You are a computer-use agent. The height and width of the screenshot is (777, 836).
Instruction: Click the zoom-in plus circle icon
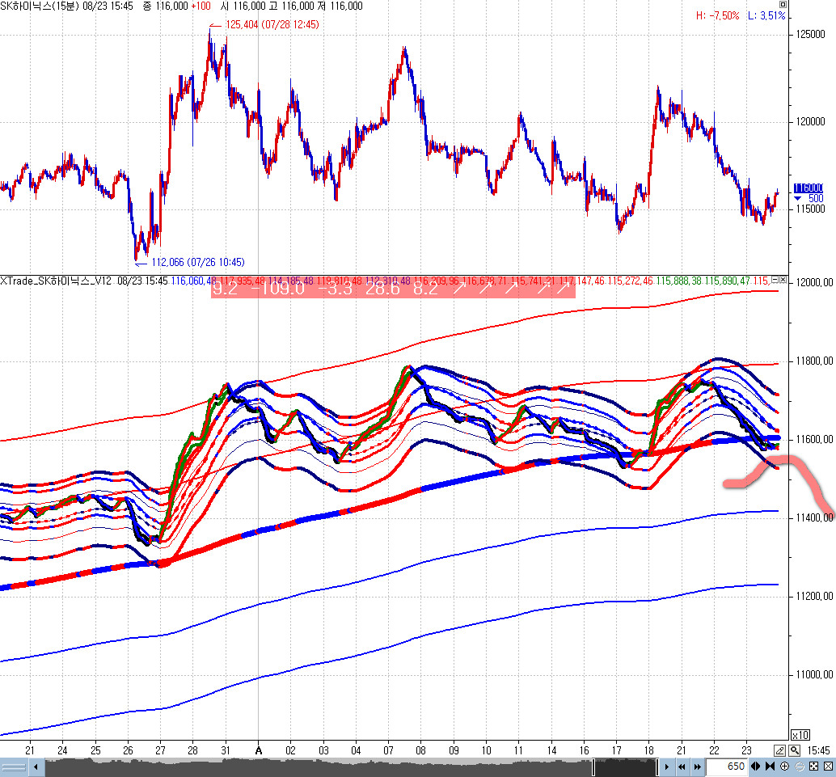(784, 766)
